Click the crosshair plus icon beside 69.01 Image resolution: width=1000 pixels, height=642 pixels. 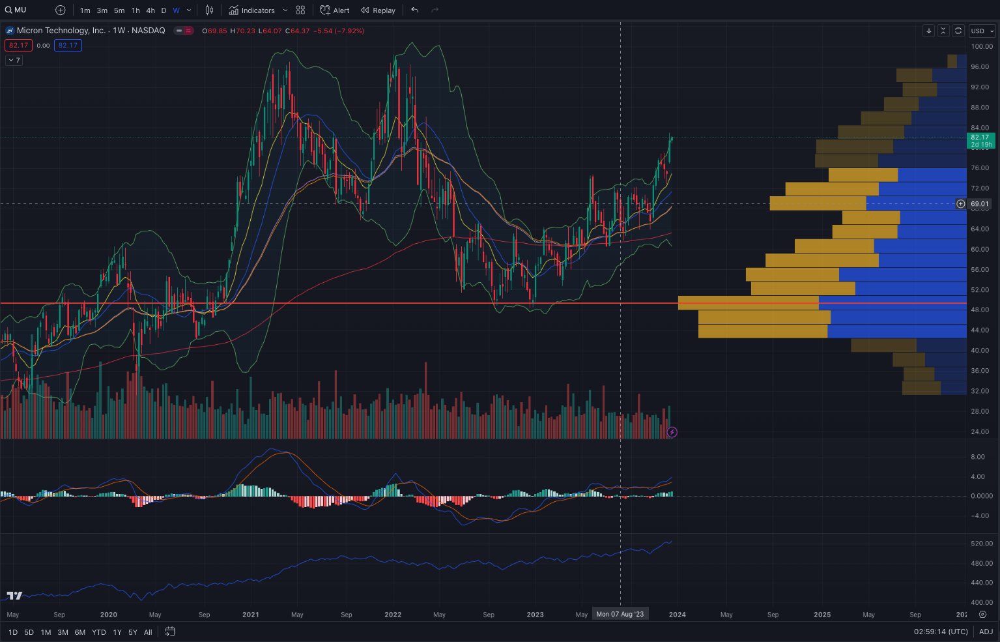960,204
